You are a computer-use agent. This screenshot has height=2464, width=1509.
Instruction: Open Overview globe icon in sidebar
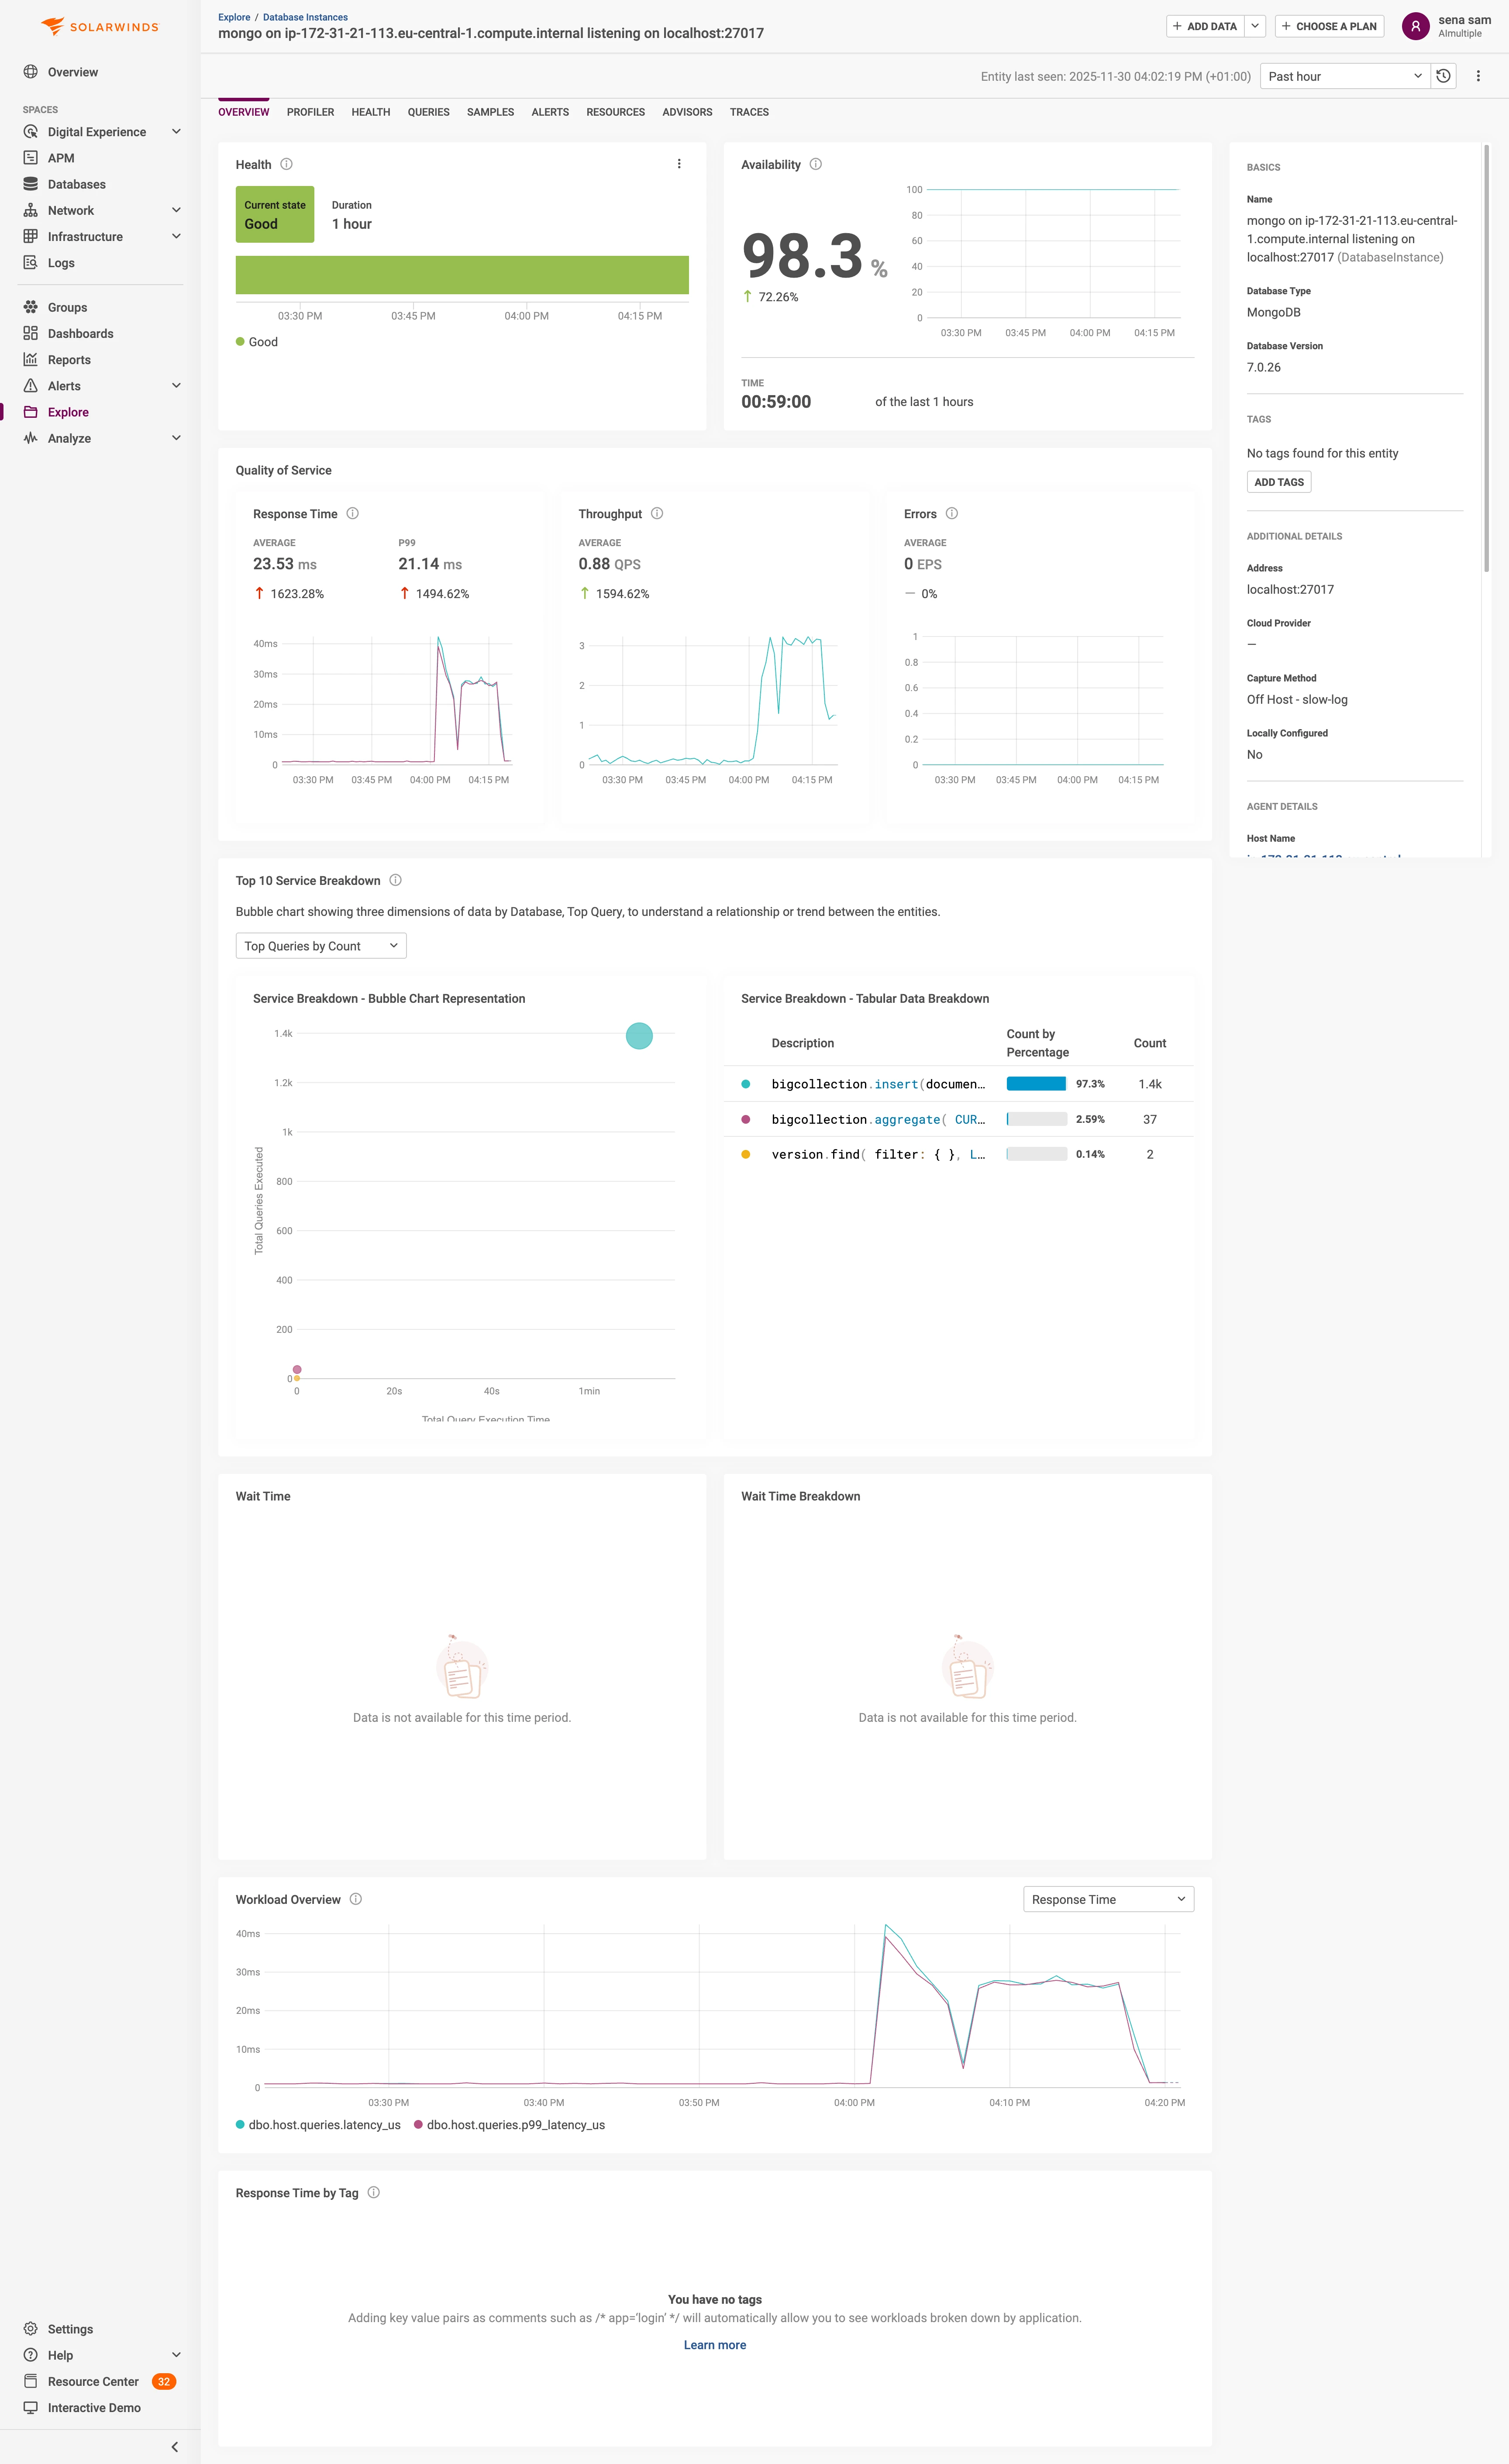tap(31, 72)
